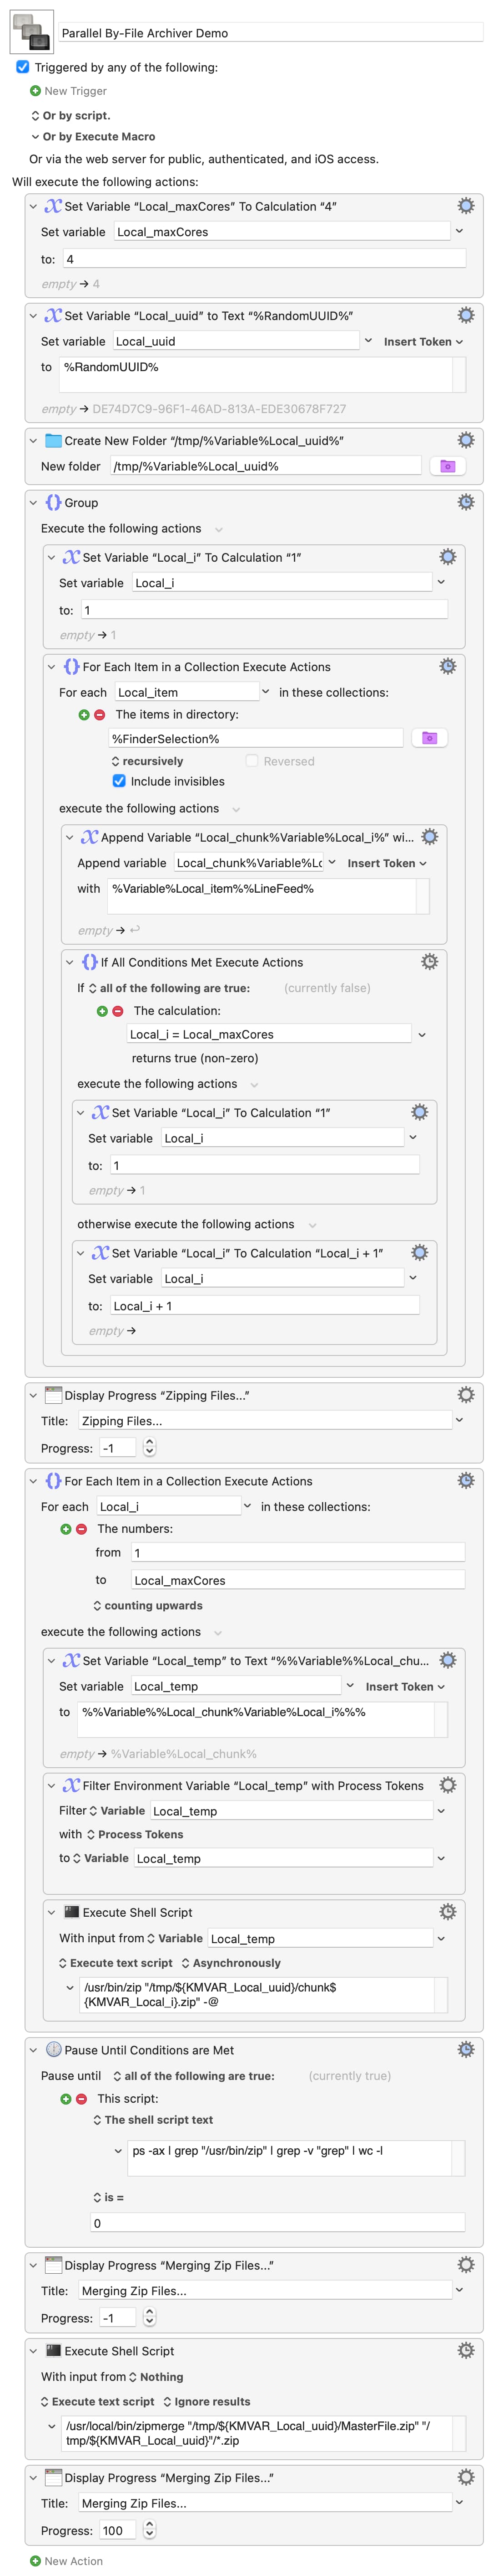
Task: Change the 'Asynchronously' execution option popup
Action: (231, 1963)
